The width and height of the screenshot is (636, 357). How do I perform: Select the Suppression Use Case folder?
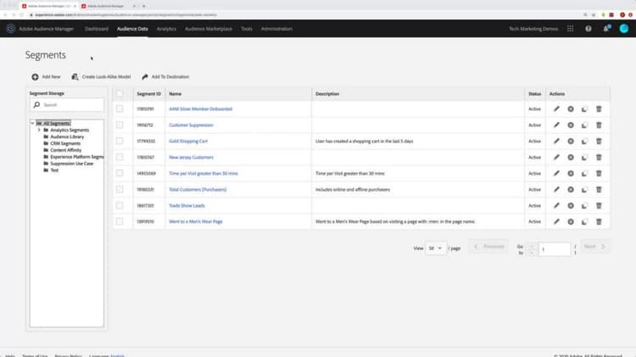pyautogui.click(x=72, y=164)
